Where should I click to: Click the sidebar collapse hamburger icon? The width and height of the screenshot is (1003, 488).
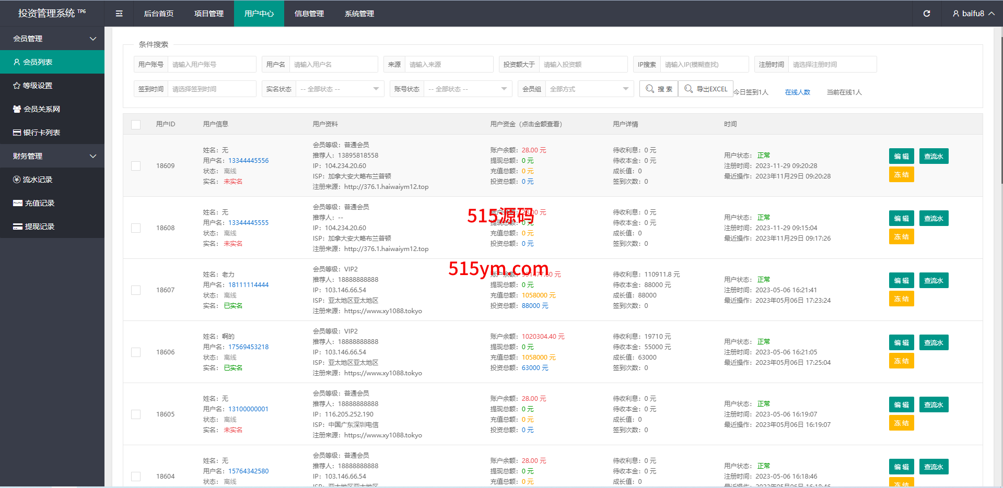point(119,14)
